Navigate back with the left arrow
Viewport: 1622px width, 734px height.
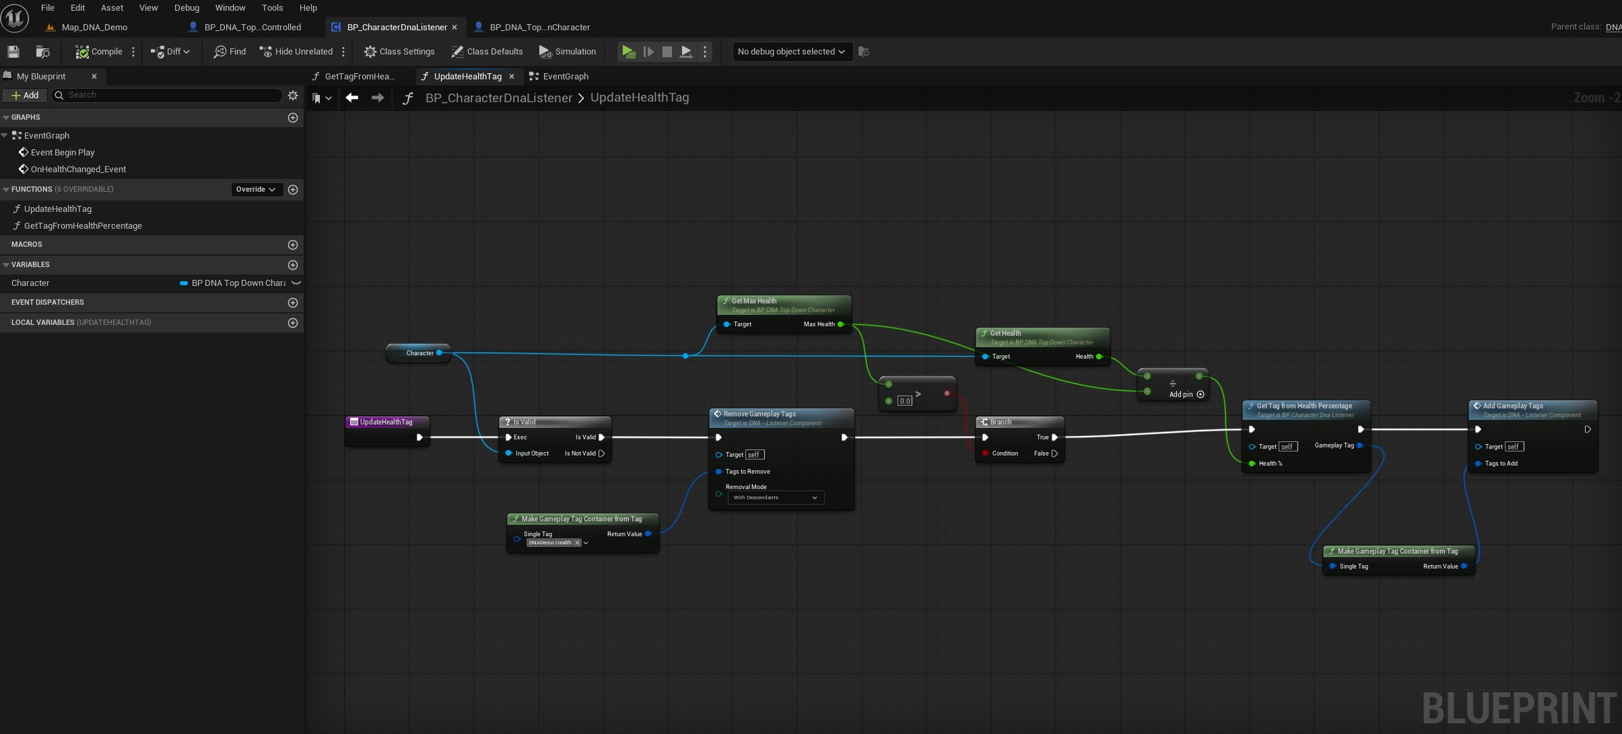(x=351, y=98)
